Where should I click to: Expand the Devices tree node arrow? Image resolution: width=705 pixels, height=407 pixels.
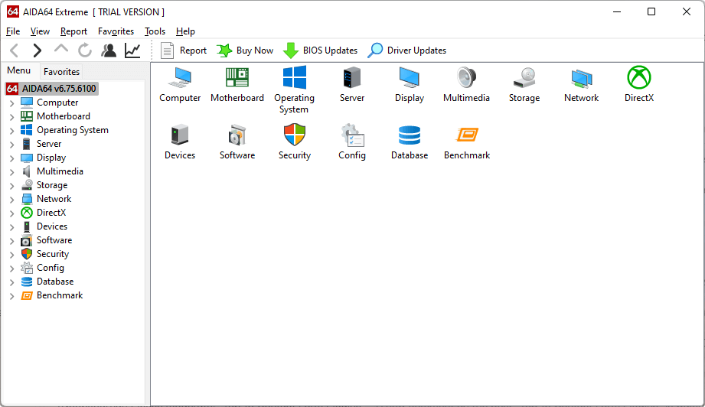tap(12, 227)
